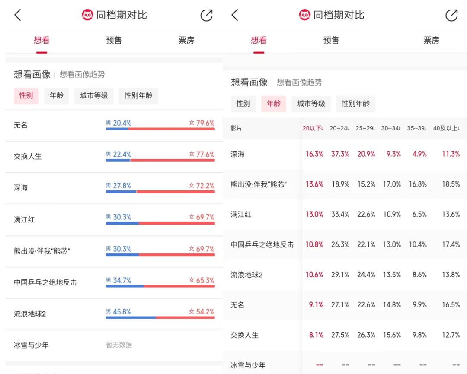Select the 年龄 filter chip on the right screen
This screenshot has height=374, width=467.
coord(273,104)
